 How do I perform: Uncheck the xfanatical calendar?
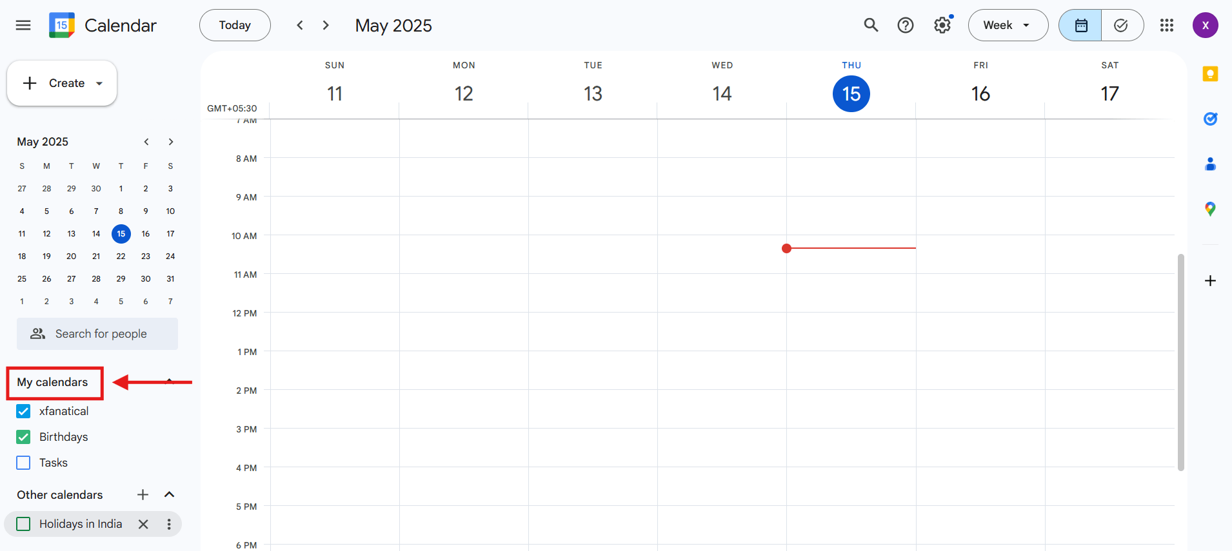23,411
